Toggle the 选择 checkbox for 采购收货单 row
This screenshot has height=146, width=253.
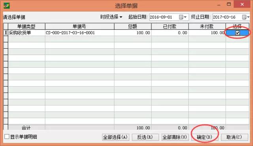point(237,33)
